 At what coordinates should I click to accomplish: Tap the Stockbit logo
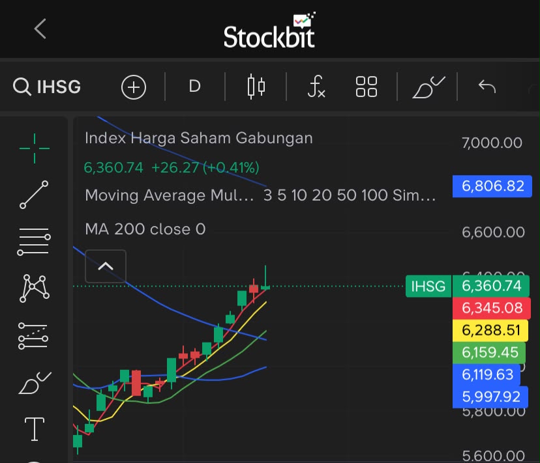point(269,30)
